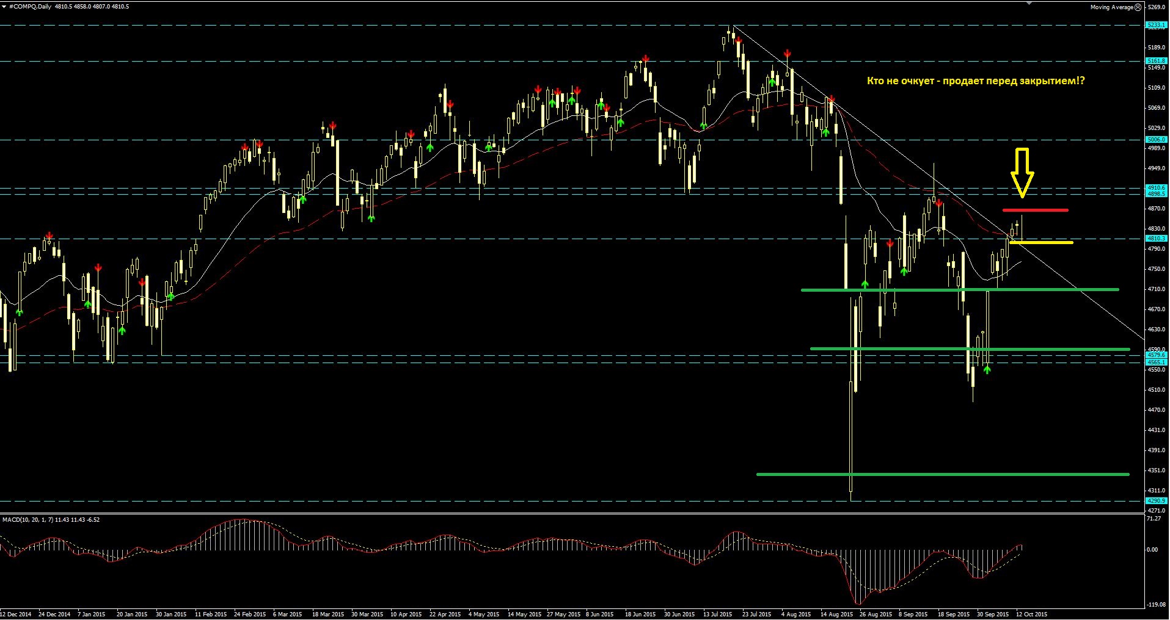
Task: Click the 4565.1 highlighted price label
Action: click(x=1157, y=362)
